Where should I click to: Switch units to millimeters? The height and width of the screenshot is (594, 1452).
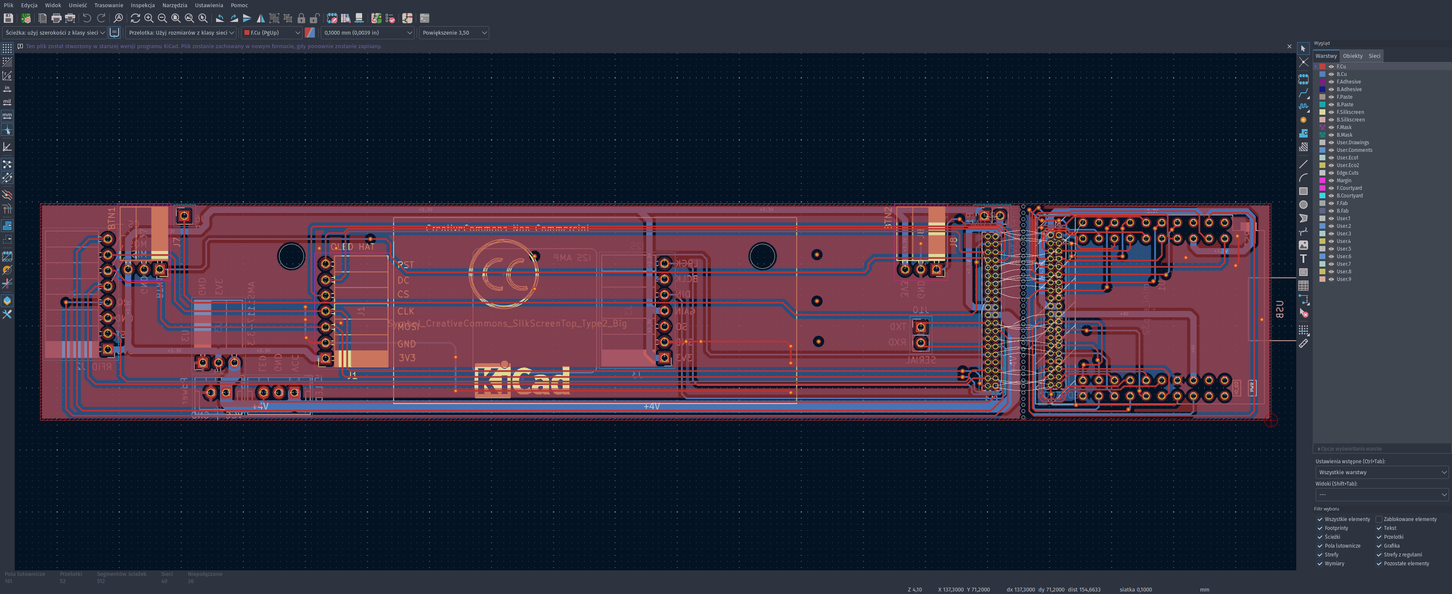pyautogui.click(x=7, y=116)
